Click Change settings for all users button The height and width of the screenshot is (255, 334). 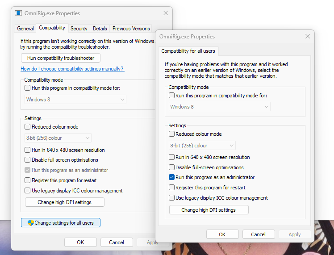(x=61, y=222)
